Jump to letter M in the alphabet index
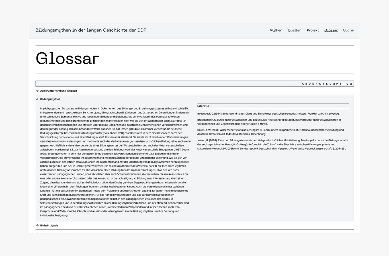Image resolution: width=389 pixels, height=256 pixels. click(x=333, y=84)
